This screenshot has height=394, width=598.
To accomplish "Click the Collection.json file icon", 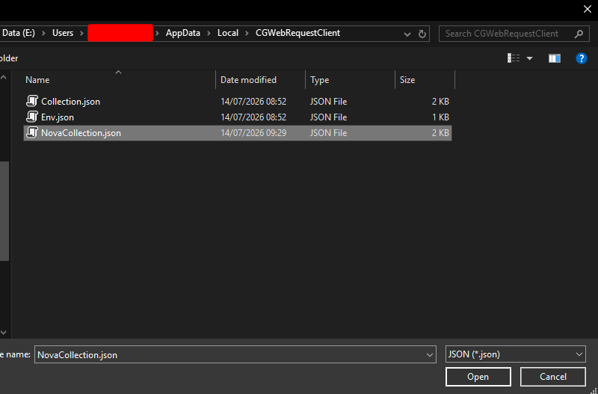I will 32,101.
